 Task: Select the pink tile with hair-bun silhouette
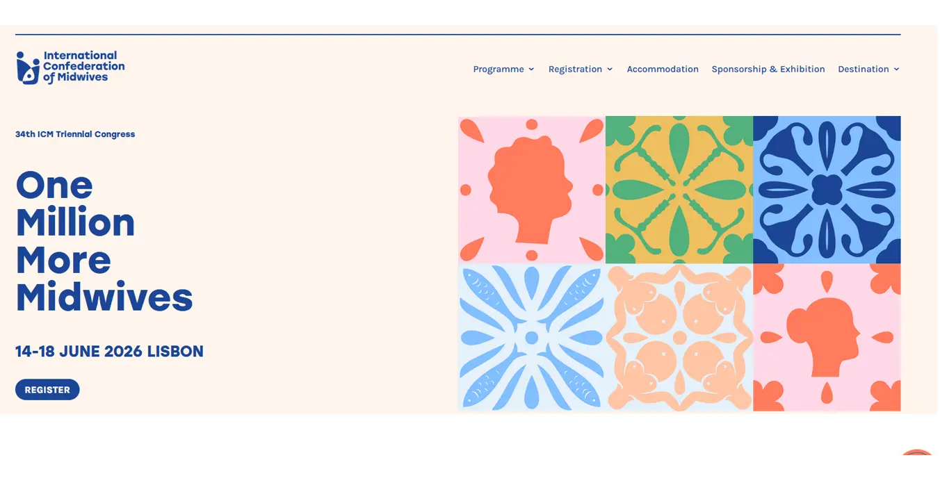tap(827, 338)
